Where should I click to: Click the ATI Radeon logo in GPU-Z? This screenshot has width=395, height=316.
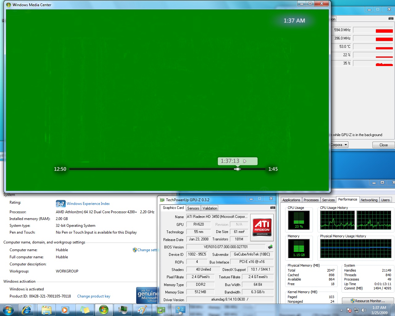click(x=262, y=227)
